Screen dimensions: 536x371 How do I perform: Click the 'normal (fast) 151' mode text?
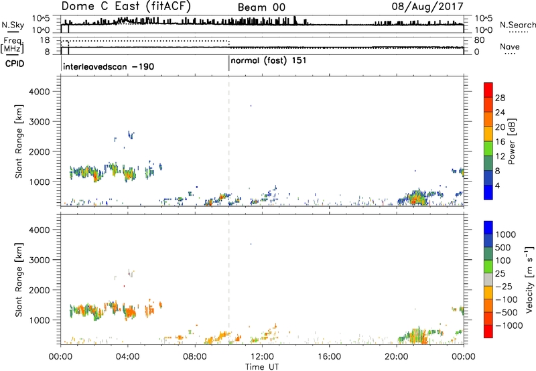point(269,61)
